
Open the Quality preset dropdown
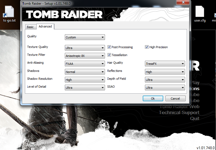click(85, 37)
